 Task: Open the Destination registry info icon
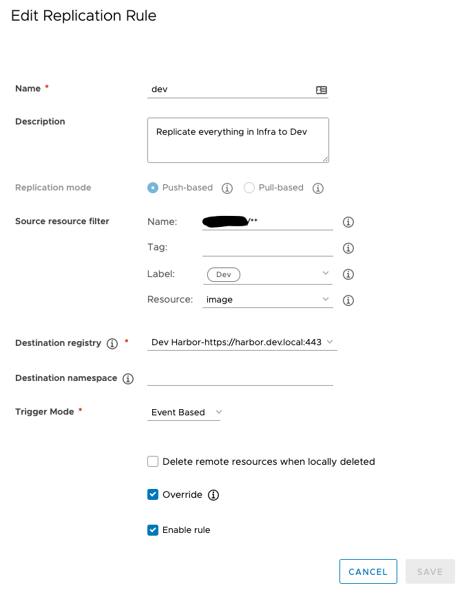click(112, 343)
